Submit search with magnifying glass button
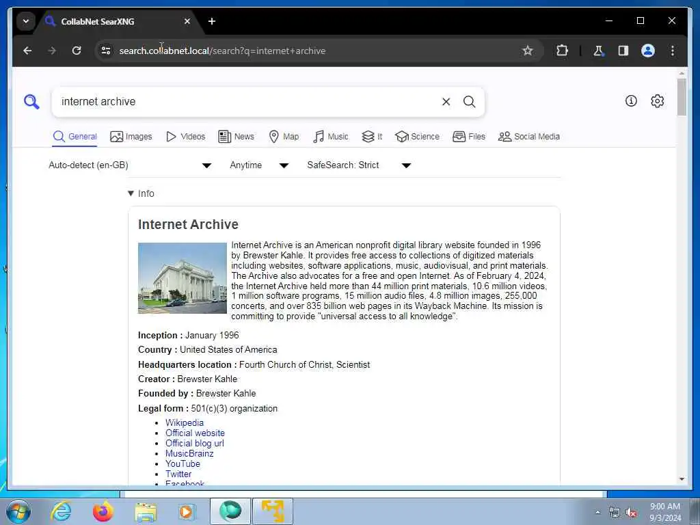The width and height of the screenshot is (700, 525). pos(469,102)
